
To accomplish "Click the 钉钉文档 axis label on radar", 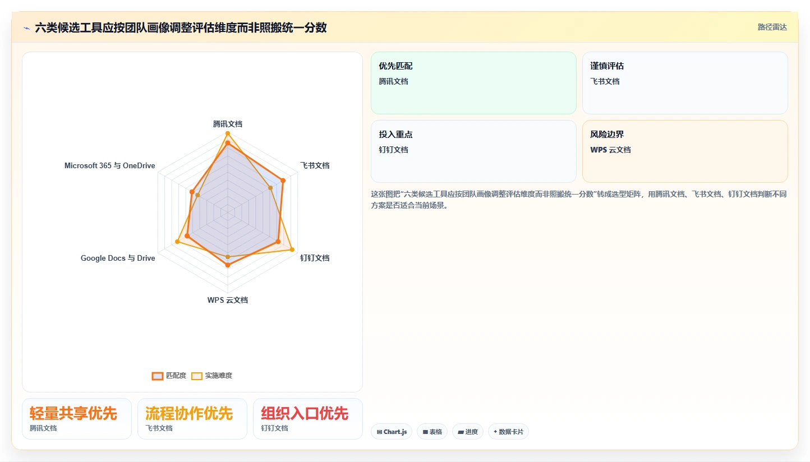I will pyautogui.click(x=315, y=258).
